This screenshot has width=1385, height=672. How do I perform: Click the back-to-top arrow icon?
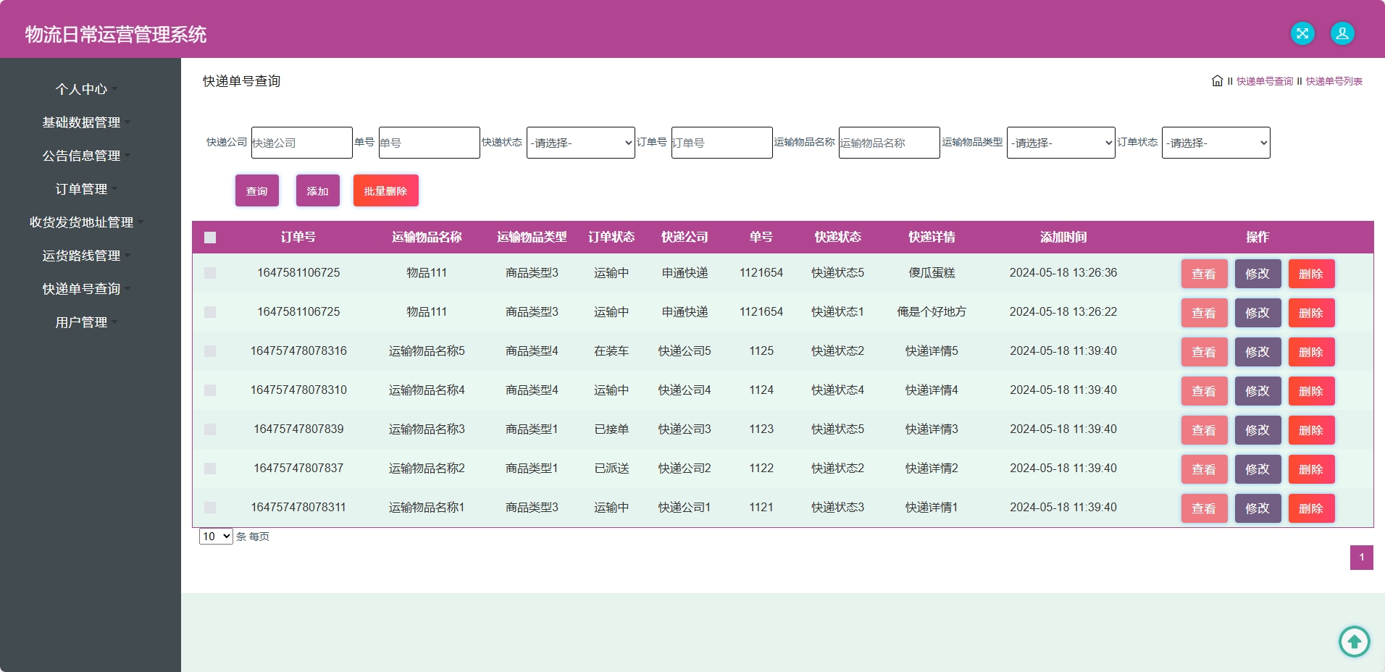click(x=1354, y=641)
